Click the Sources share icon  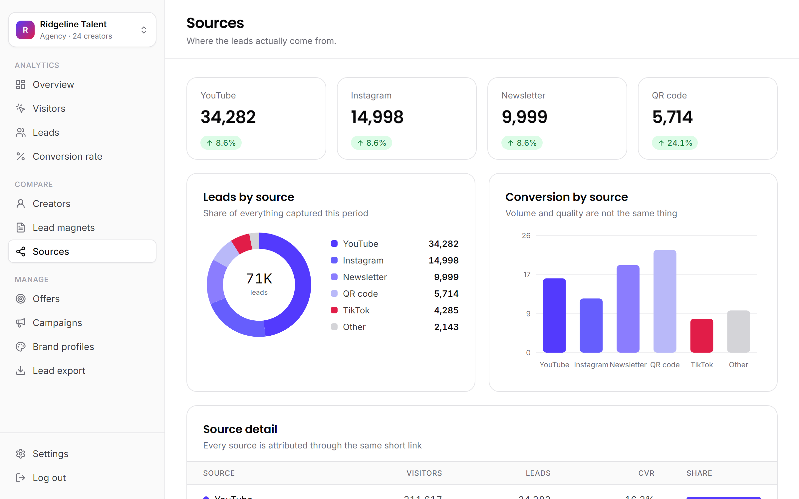click(x=21, y=251)
